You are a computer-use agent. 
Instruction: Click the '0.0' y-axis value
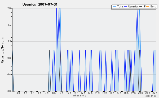point(9,91)
